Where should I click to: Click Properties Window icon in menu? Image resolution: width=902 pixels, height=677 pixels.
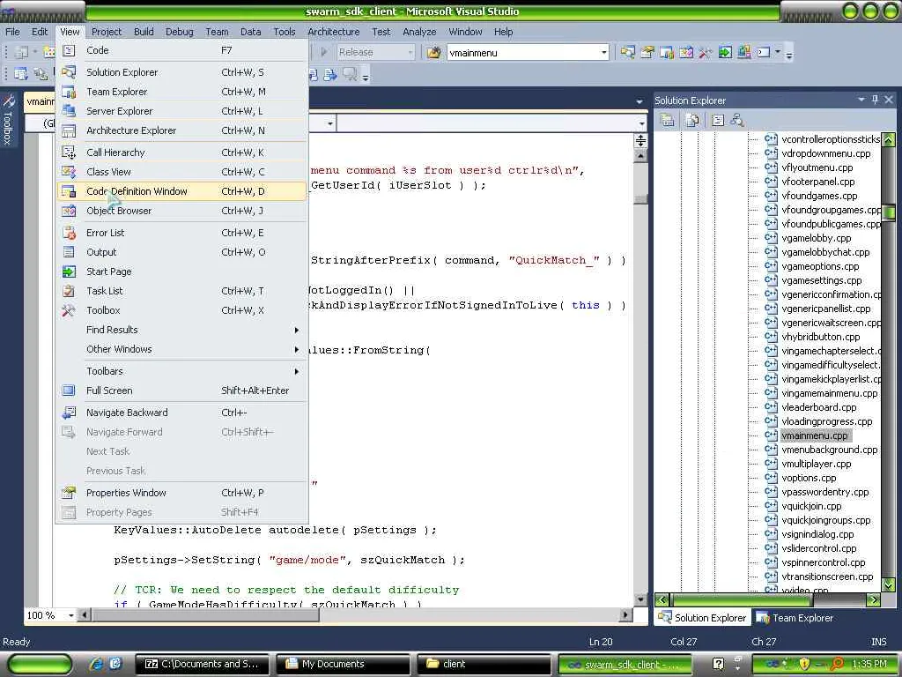69,493
